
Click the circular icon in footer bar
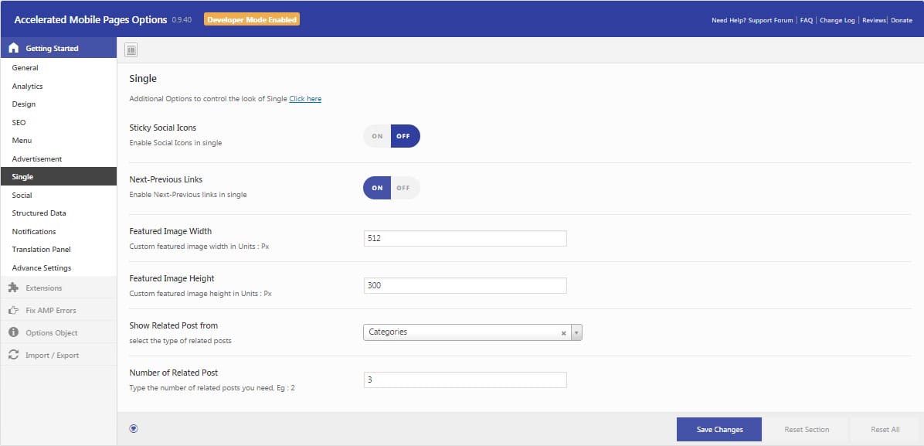134,429
